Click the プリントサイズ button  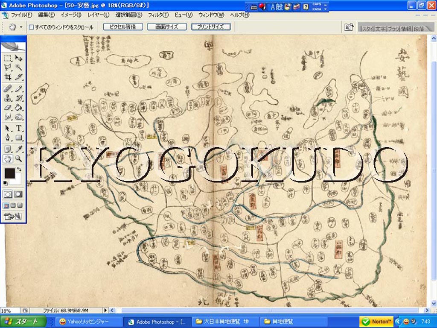(211, 27)
